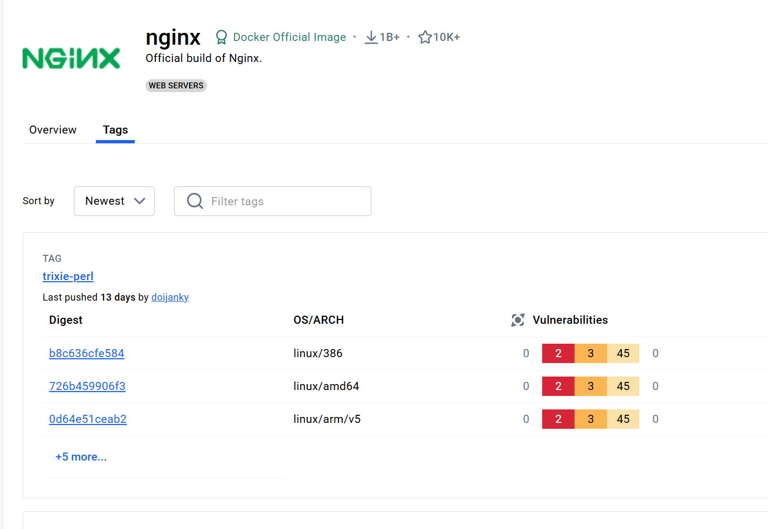Open digest 0d64e51ceab2
768x529 pixels.
click(x=88, y=419)
